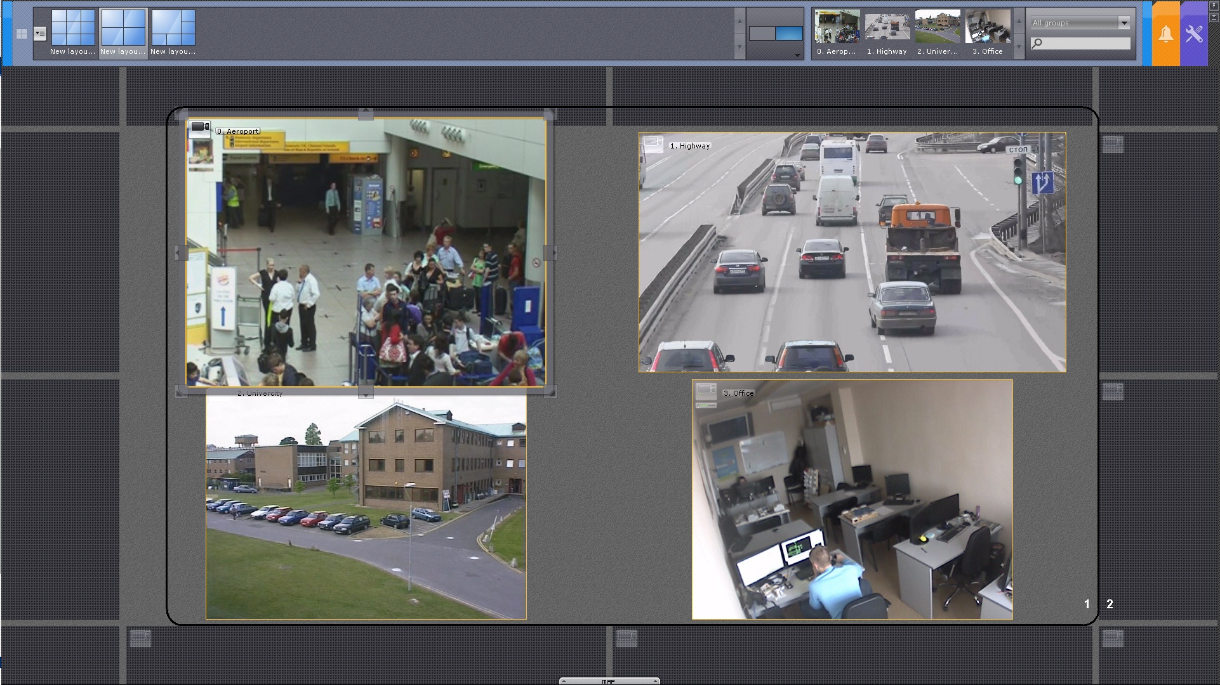Expand arrow below the display mode toggle
The width and height of the screenshot is (1220, 685).
(797, 55)
